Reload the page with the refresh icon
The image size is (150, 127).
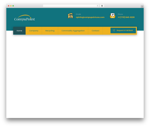coord(97,6)
